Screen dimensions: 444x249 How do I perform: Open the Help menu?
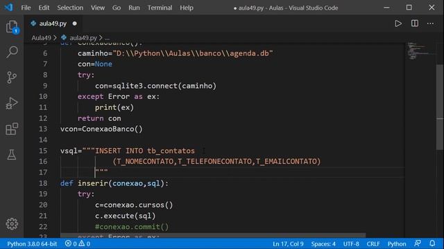tap(187, 8)
